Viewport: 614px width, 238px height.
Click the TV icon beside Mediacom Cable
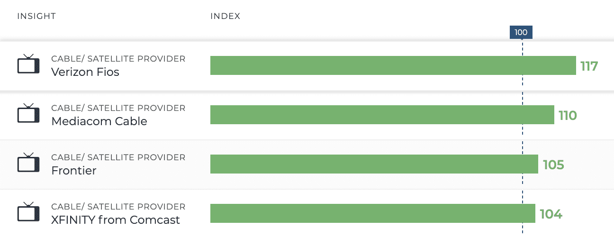(28, 113)
